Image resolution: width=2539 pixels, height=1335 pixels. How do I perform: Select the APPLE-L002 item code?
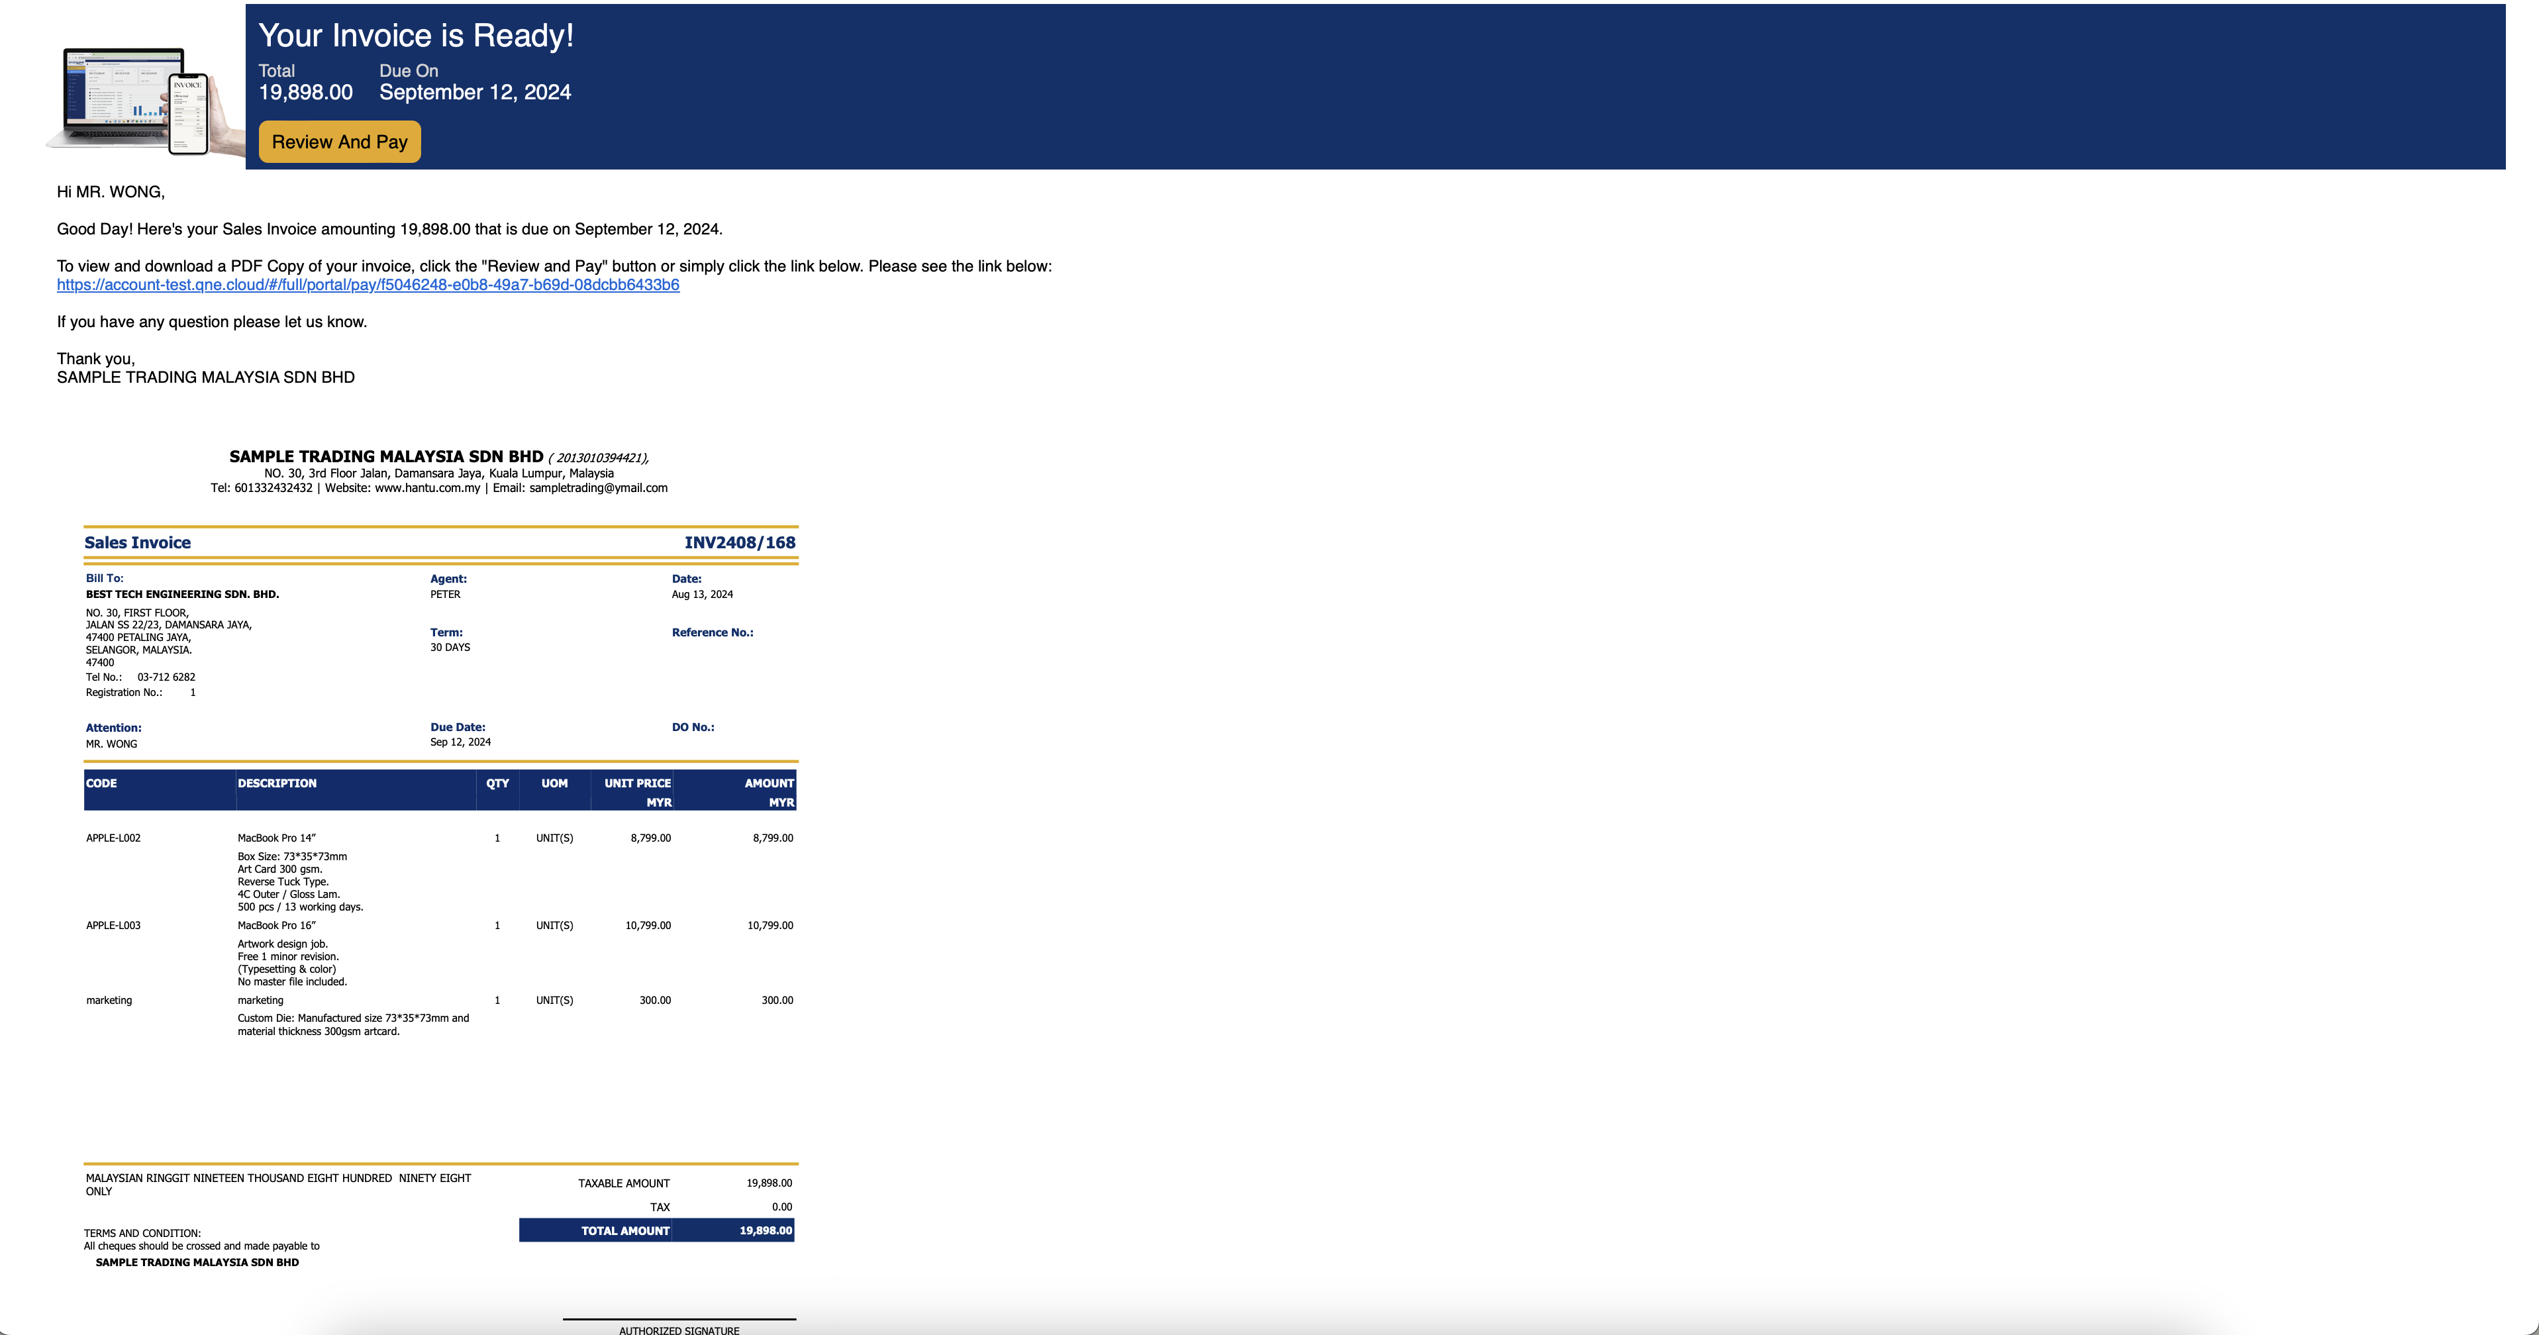(x=113, y=838)
